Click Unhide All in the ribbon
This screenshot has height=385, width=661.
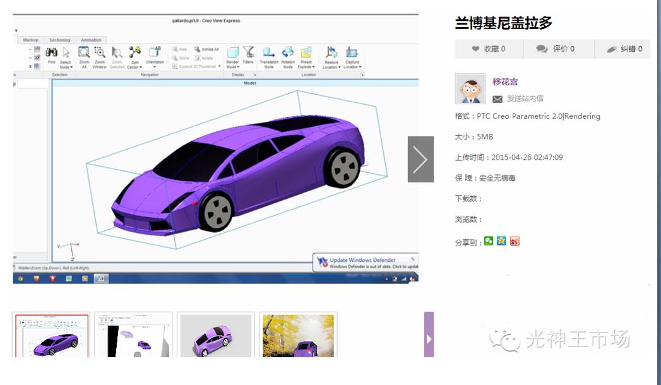pyautogui.click(x=206, y=49)
